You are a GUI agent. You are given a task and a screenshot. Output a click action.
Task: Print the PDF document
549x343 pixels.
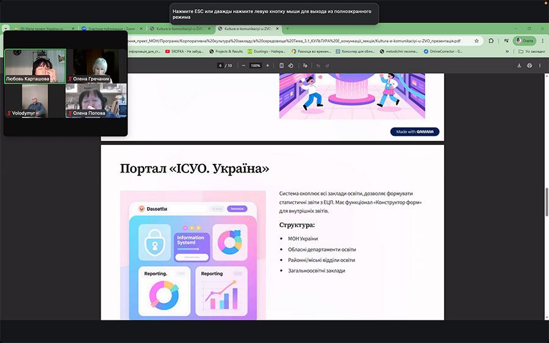pos(529,65)
